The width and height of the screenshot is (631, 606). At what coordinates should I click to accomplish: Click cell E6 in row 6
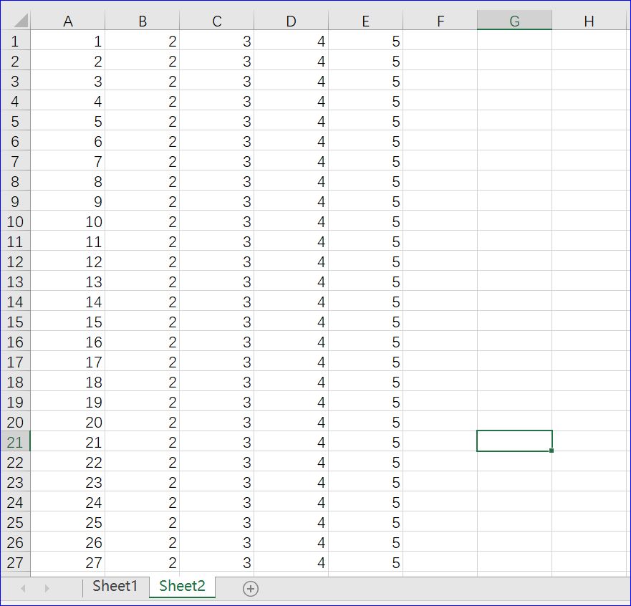365,141
